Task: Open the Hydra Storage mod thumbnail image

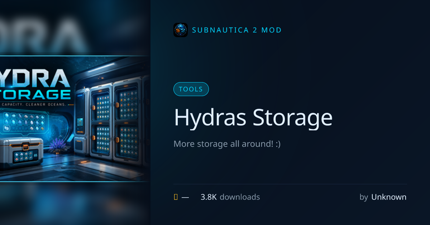Action: tap(75, 119)
